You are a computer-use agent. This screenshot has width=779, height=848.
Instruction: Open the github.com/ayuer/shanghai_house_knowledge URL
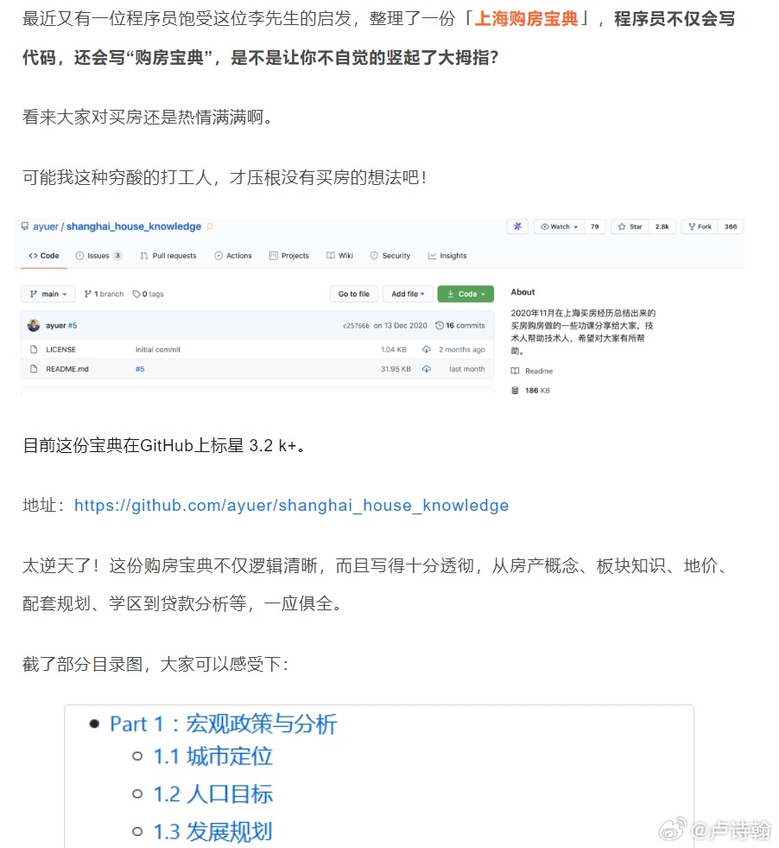[x=291, y=505]
